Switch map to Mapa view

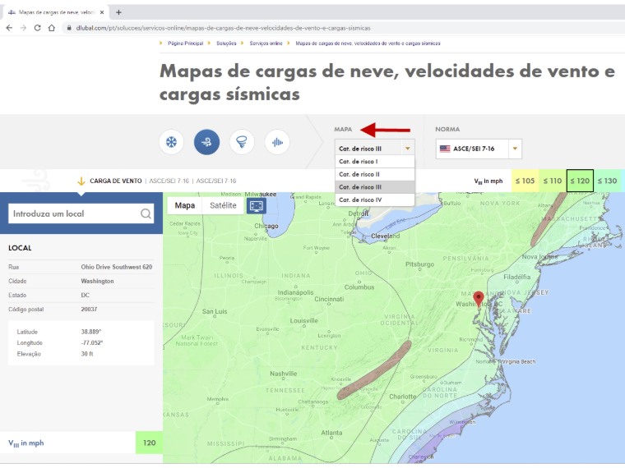pyautogui.click(x=184, y=206)
